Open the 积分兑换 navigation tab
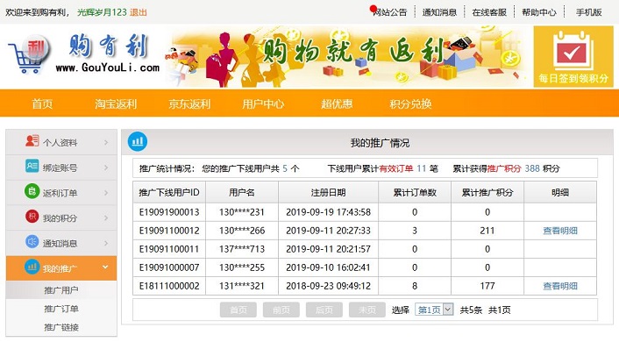Viewport: 619px width, 342px height. tap(410, 103)
